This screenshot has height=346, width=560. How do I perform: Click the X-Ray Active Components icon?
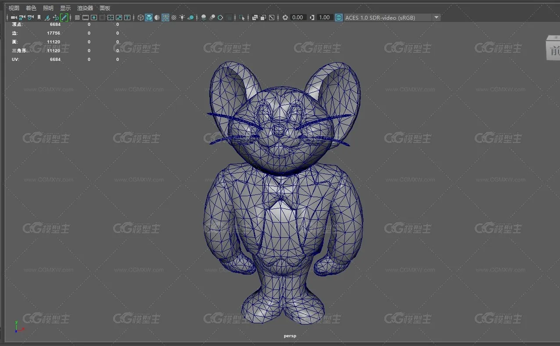click(263, 18)
